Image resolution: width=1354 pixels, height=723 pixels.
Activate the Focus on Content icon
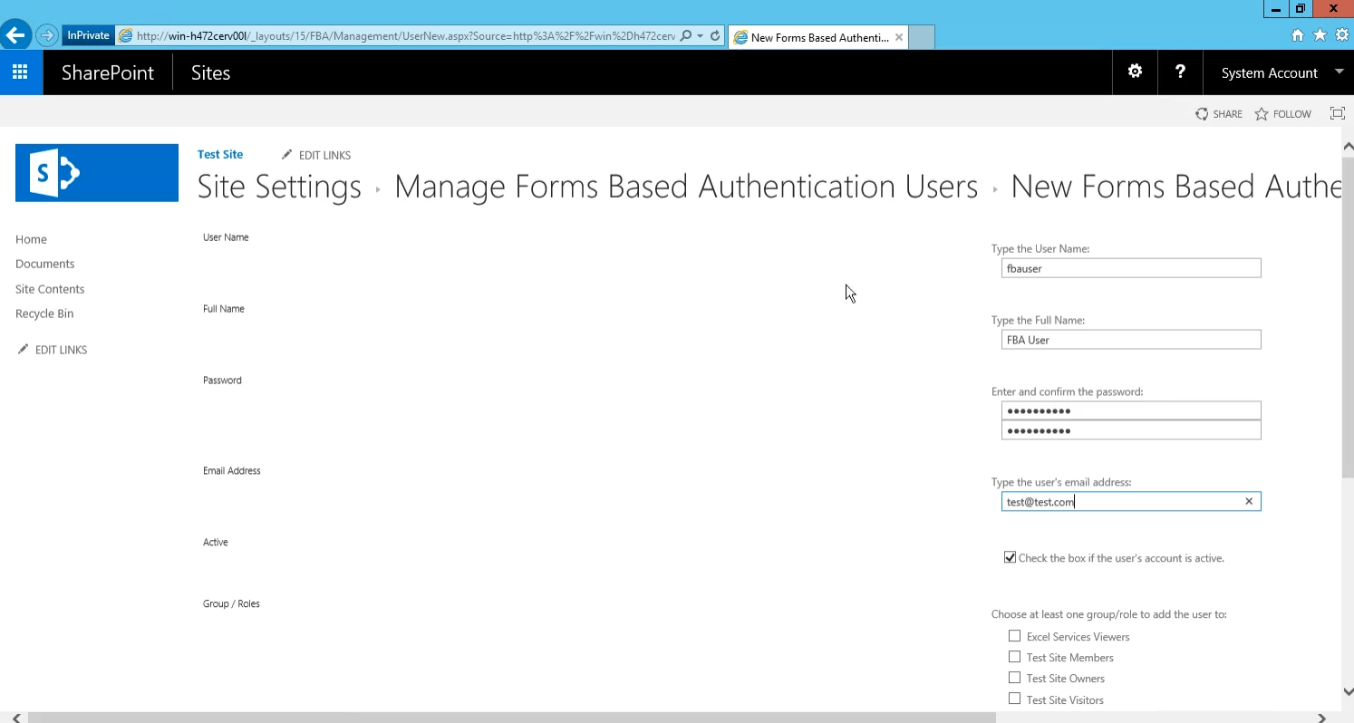tap(1337, 113)
